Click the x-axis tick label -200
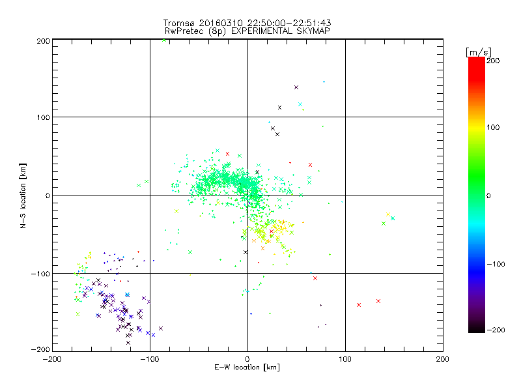The height and width of the screenshot is (391, 521). click(52, 359)
